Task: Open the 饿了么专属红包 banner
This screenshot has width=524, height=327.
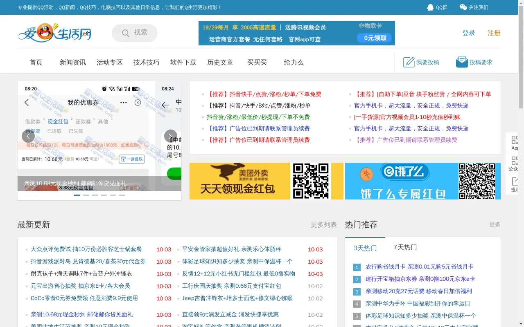Action: click(x=423, y=181)
